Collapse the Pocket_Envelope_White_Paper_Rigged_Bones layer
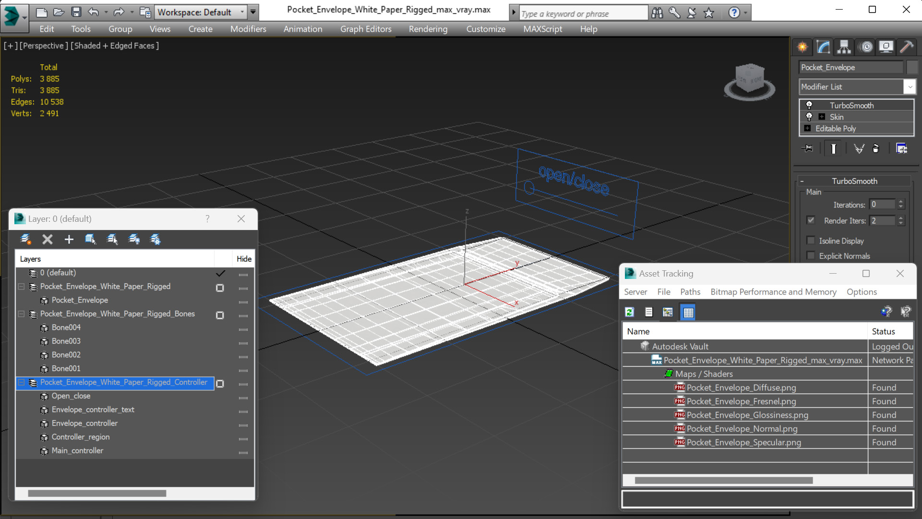The width and height of the screenshot is (922, 519). [21, 314]
